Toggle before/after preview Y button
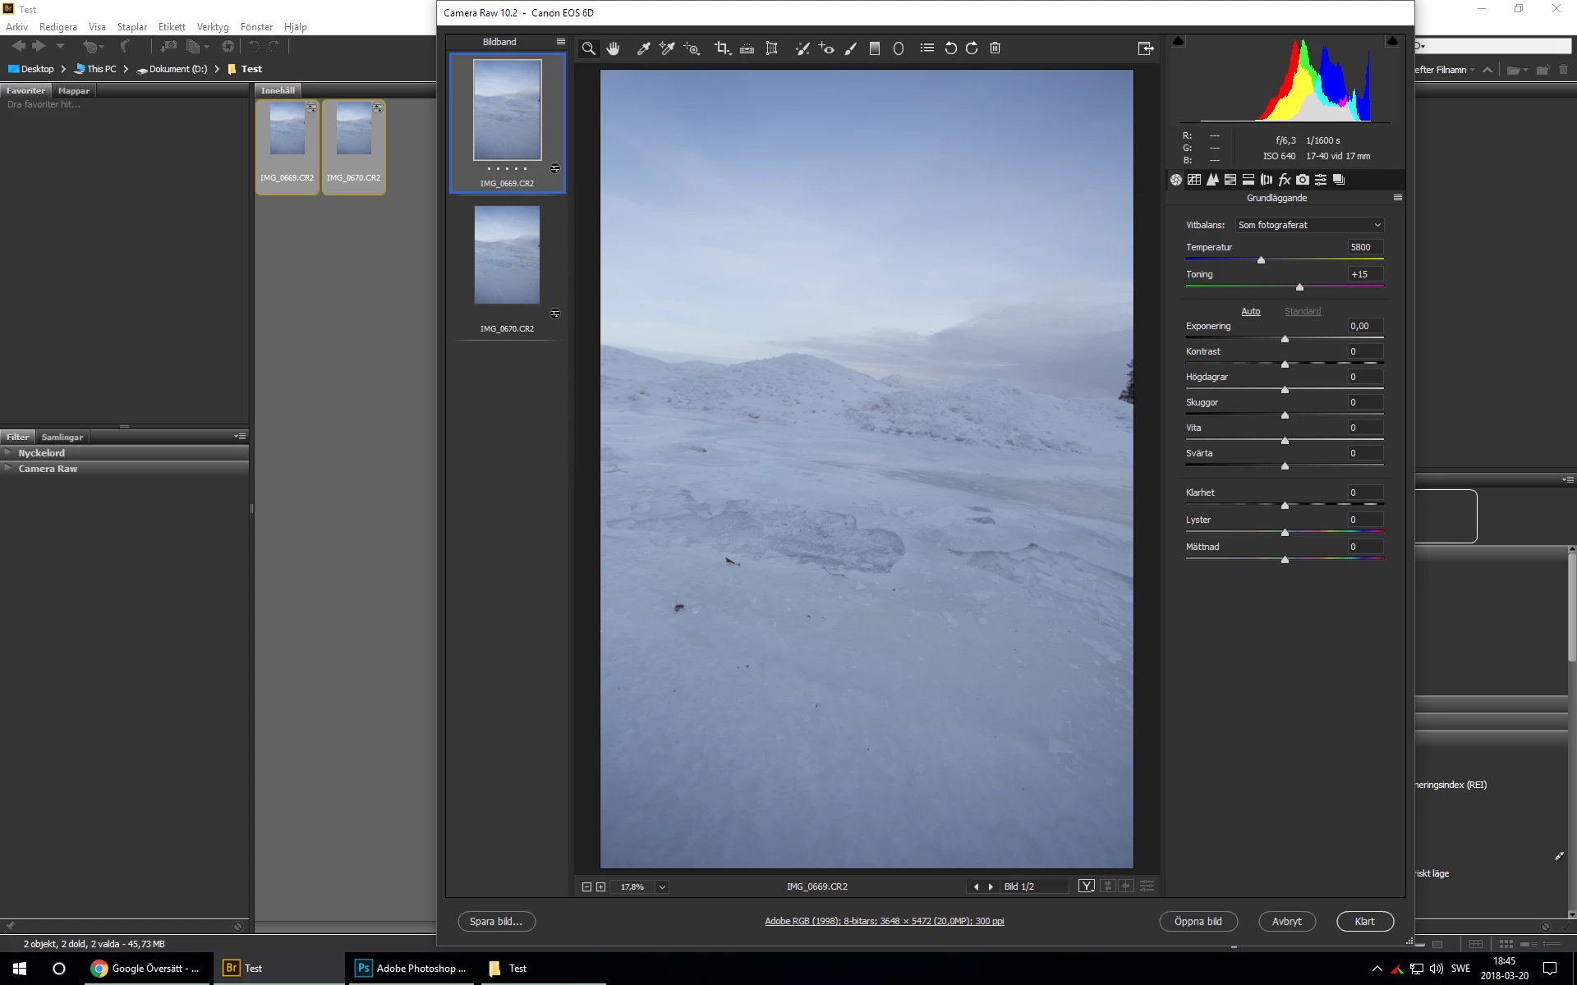Image resolution: width=1577 pixels, height=985 pixels. (1086, 886)
